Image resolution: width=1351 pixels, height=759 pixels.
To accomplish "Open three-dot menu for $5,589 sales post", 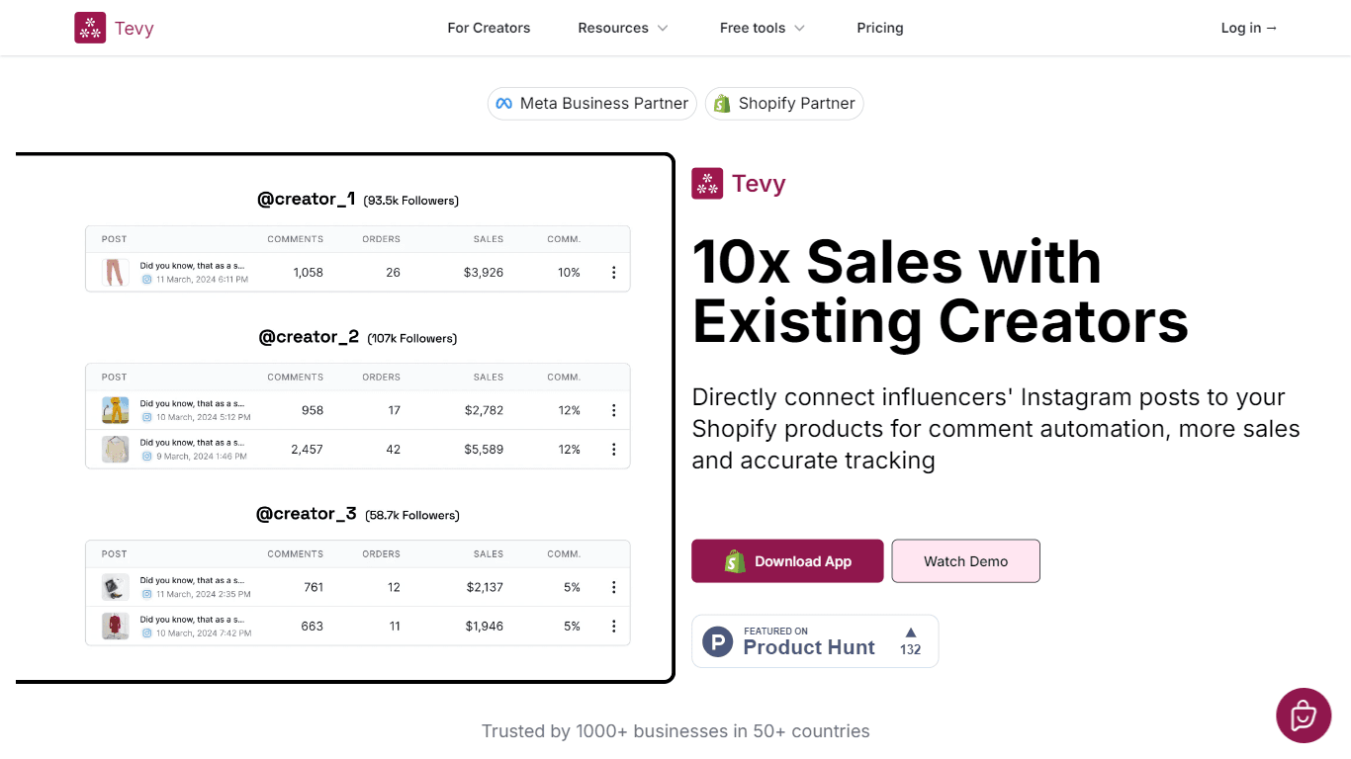I will click(613, 449).
